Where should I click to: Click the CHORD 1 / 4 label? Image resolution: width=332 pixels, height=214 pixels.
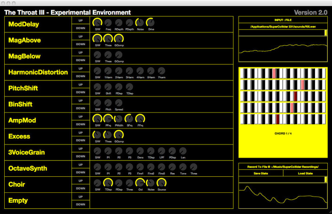[283, 134]
